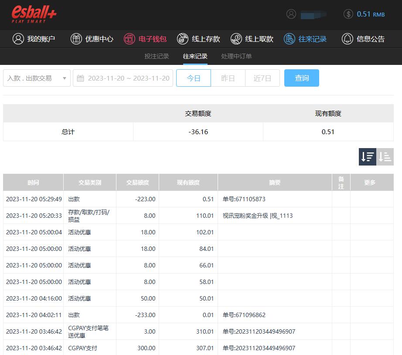Screen dimensions: 402x355
Task: Select the 今日 date filter
Action: click(x=194, y=78)
